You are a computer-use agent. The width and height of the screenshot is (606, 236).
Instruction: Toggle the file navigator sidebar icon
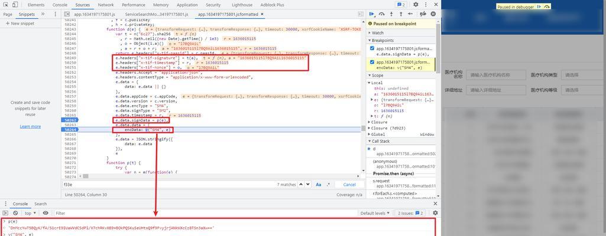point(67,14)
